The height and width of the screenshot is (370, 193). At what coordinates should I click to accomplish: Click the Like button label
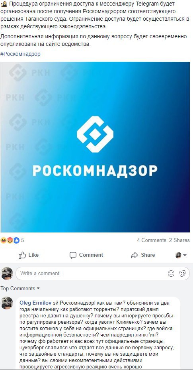click(x=33, y=255)
